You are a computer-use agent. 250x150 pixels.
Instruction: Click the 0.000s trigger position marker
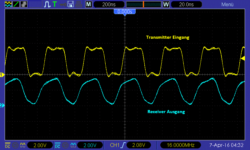(x=125, y=12)
